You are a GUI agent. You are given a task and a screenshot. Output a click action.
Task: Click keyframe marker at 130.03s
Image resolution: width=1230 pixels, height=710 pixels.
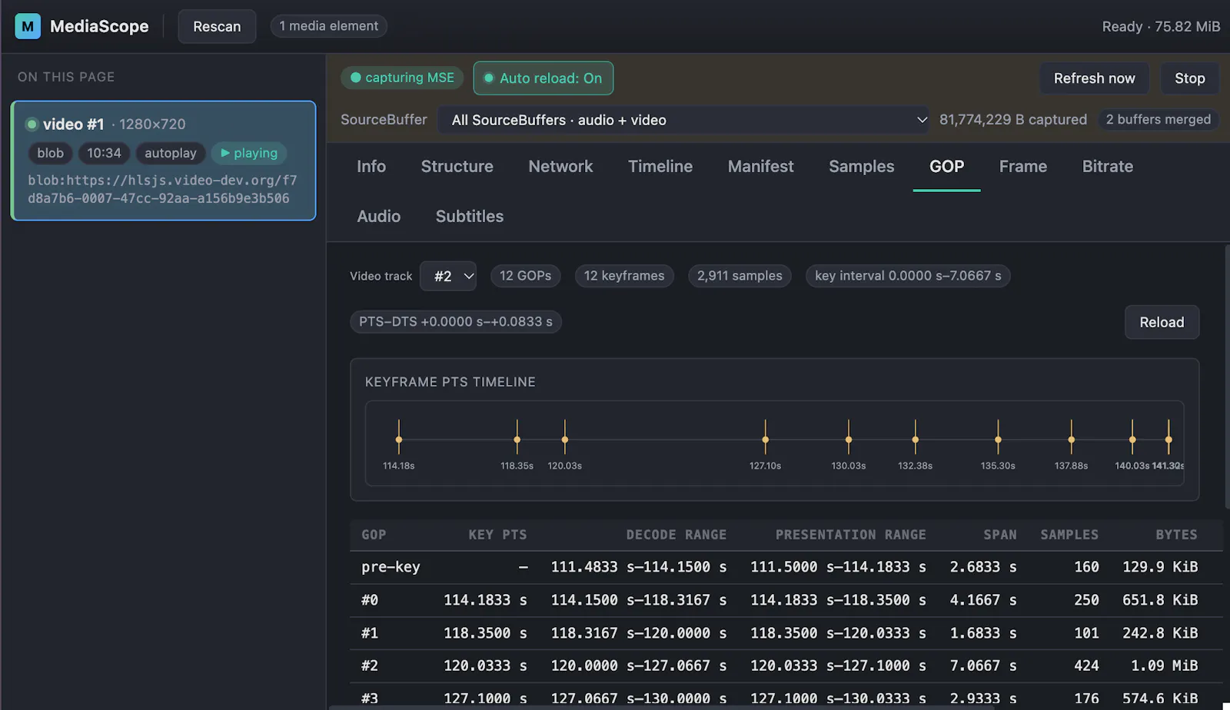(x=849, y=440)
